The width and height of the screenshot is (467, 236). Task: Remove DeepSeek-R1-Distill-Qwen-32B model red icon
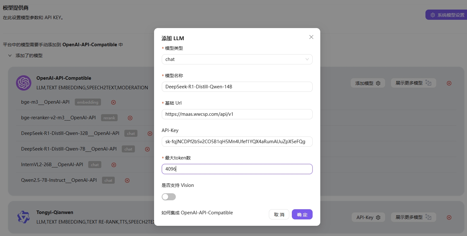(x=150, y=134)
